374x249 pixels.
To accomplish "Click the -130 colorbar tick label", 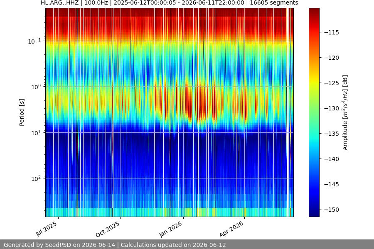I will (332, 108).
